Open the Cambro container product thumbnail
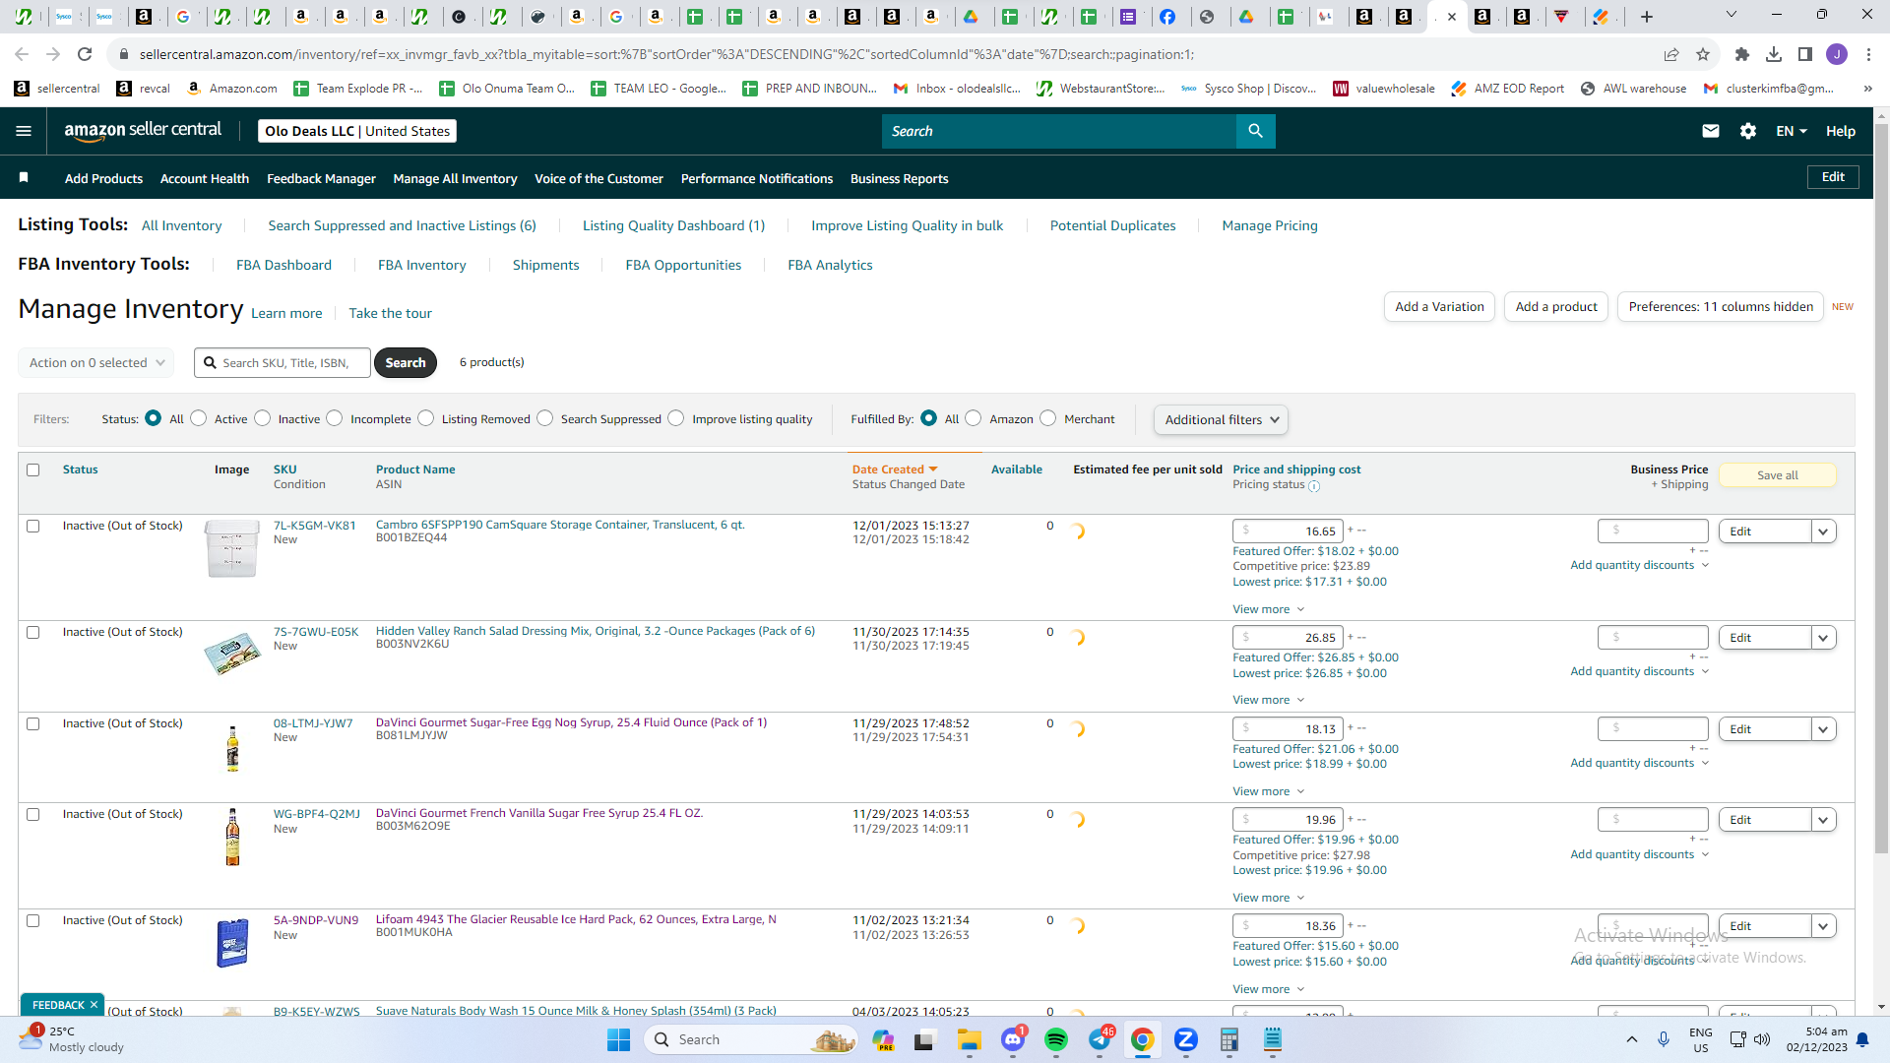The image size is (1890, 1063). pyautogui.click(x=232, y=549)
